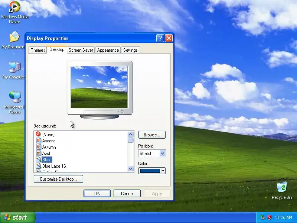Click the monitor wallpaper preview image
Image resolution: width=297 pixels, height=223 pixels.
[99, 87]
